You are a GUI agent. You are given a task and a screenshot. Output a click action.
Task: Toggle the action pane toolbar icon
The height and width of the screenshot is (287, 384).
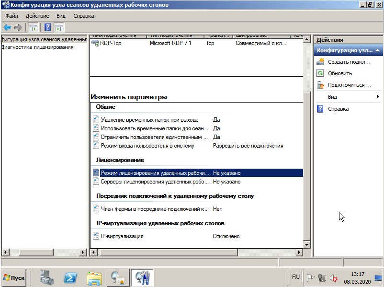[59, 27]
